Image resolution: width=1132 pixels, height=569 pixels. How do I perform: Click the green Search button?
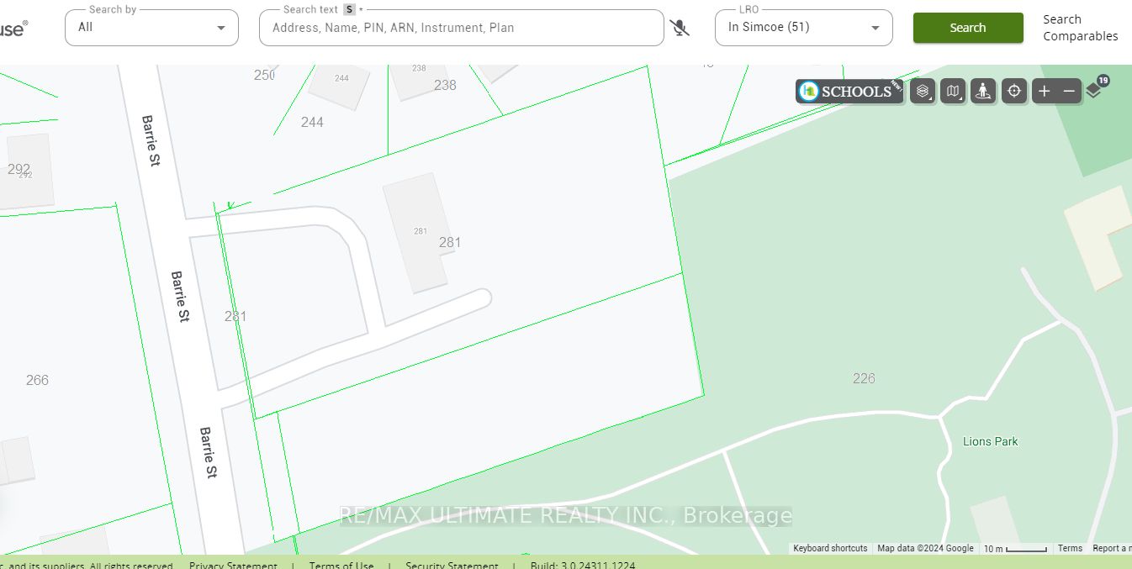[968, 28]
